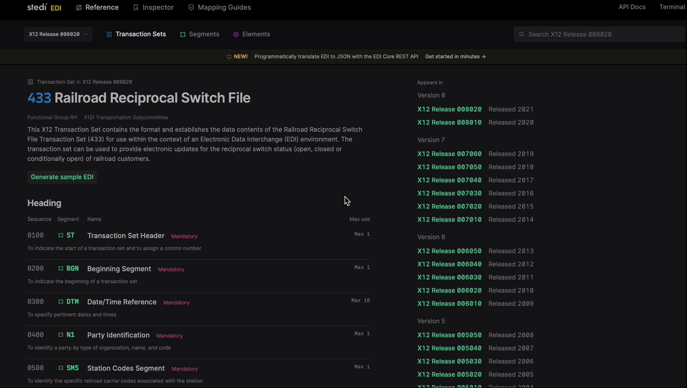Click the 433 transaction set number
The image size is (687, 388).
click(39, 98)
